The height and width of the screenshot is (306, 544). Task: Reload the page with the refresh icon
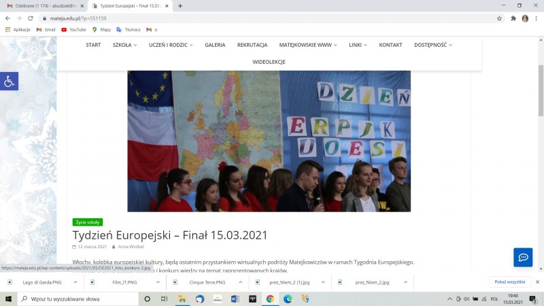[30, 18]
